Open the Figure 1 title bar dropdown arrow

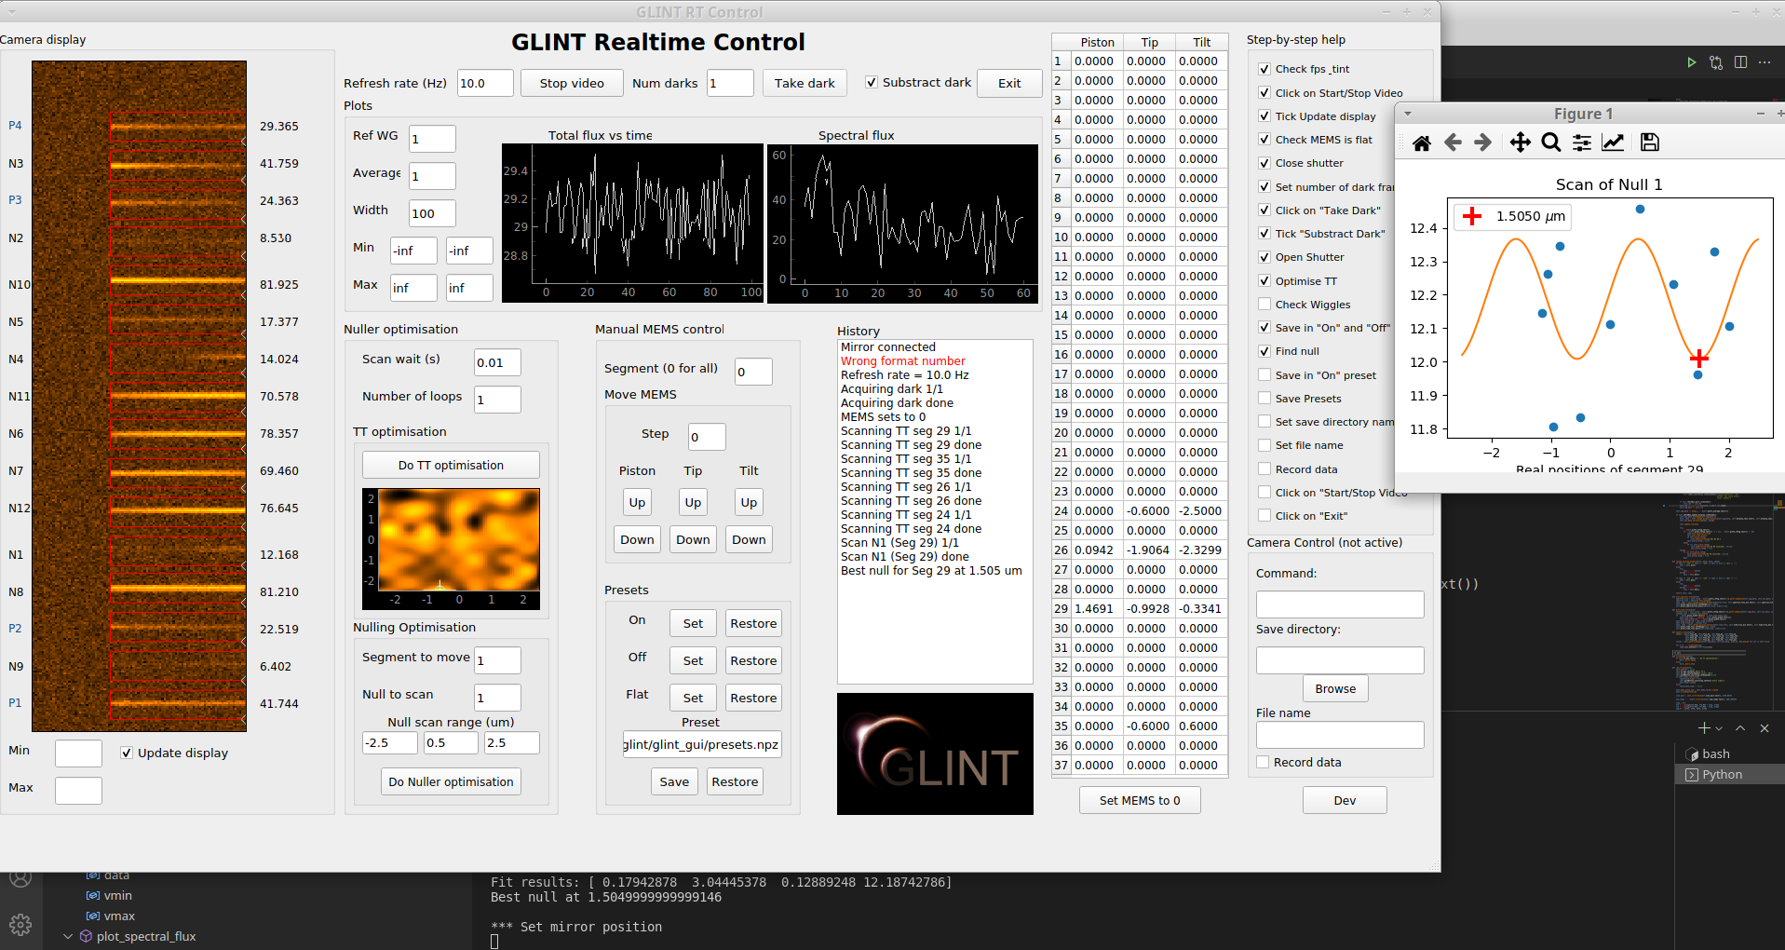pos(1408,114)
